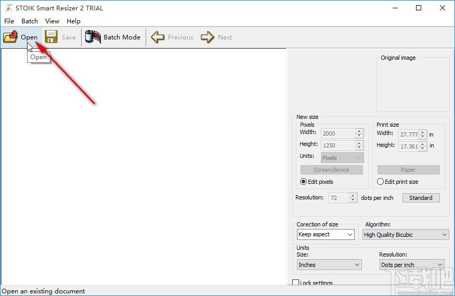Open the View menu
Screen dimensions: 455x296
pyautogui.click(x=52, y=21)
